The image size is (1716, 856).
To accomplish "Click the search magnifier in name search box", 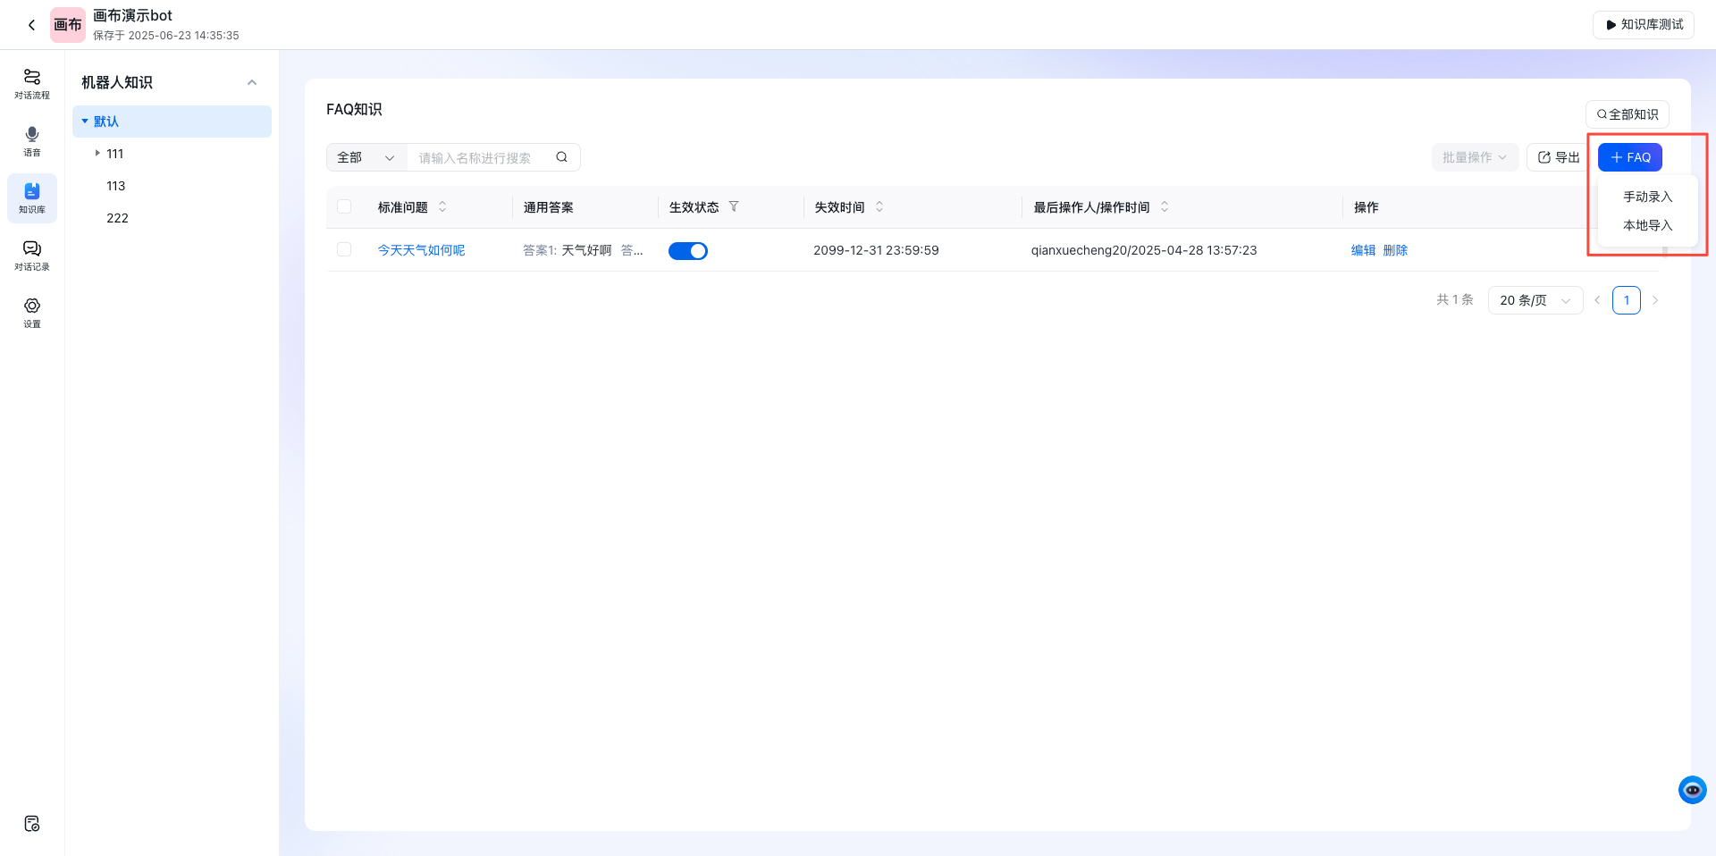I will (561, 157).
